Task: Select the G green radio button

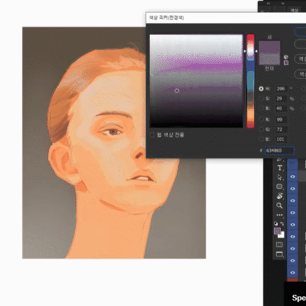Action: 261,129
